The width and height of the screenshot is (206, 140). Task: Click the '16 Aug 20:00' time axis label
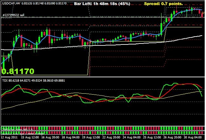click(50, 137)
